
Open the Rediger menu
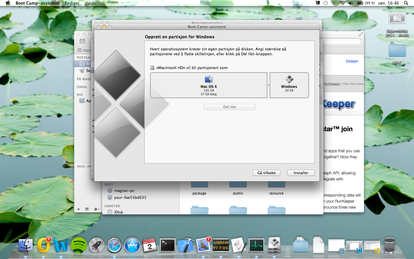pyautogui.click(x=72, y=3)
